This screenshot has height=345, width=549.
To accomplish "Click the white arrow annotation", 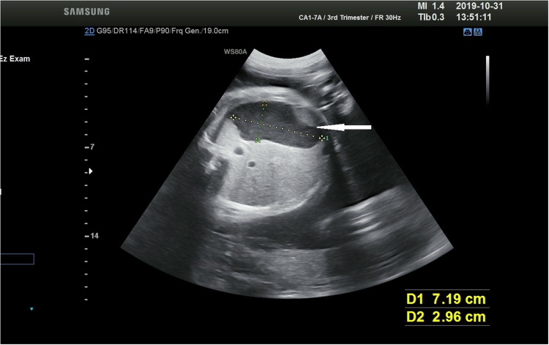I will (344, 127).
